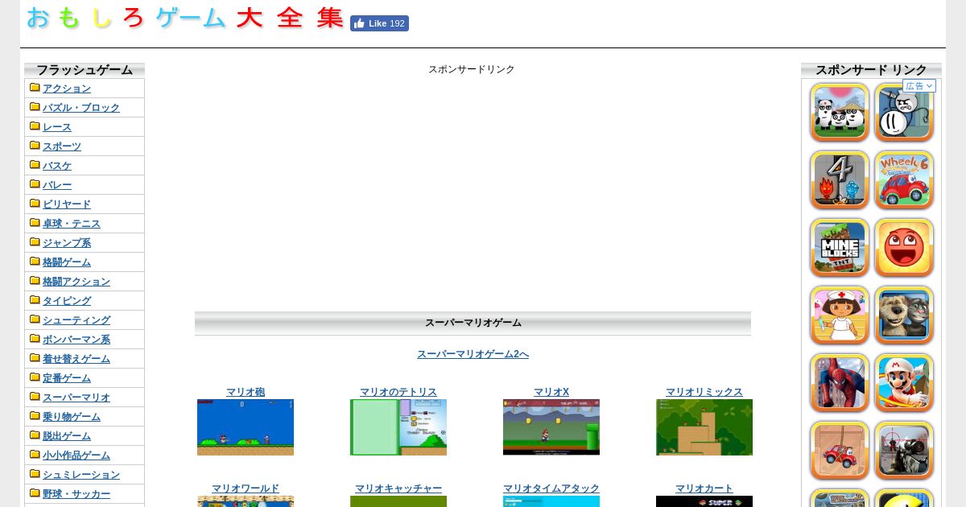Click the folder icon beside 着せ替えゲーム
The height and width of the screenshot is (507, 966).
[x=35, y=357]
